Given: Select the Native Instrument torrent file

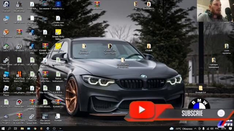Looking at the screenshot, I should pos(58,77).
